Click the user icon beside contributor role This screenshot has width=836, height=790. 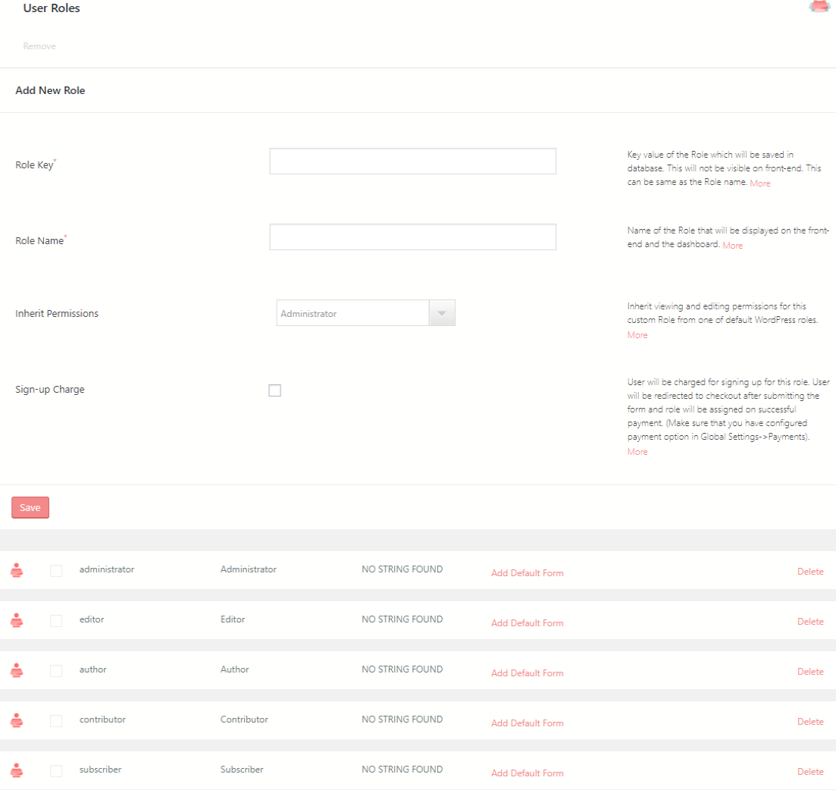tap(17, 720)
